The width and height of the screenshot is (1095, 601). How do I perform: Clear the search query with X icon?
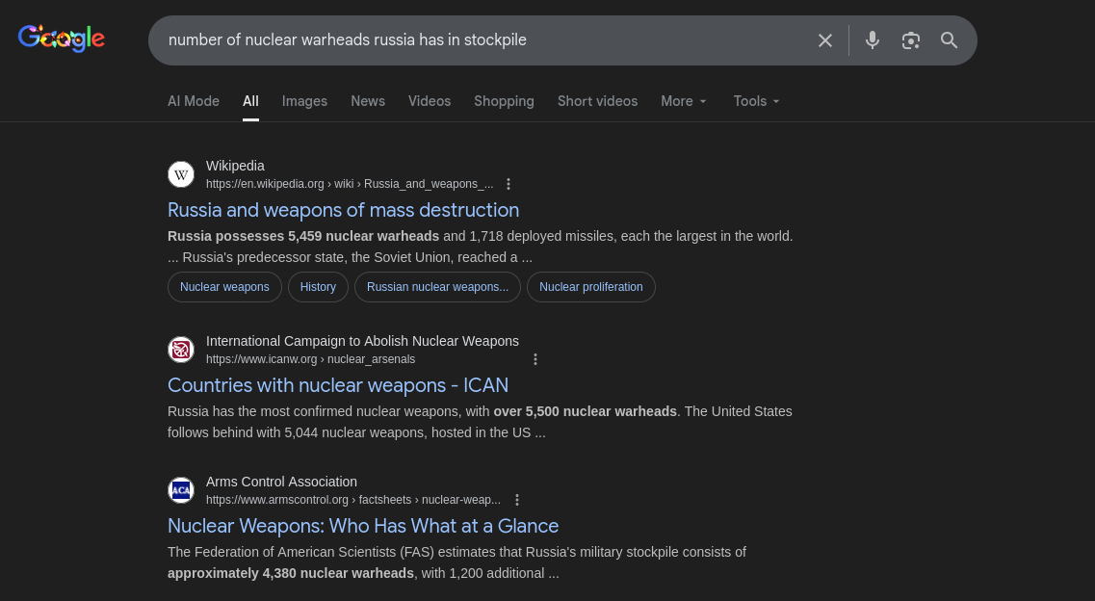824,40
